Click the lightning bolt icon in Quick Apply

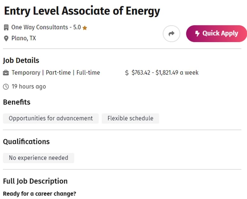(x=197, y=33)
